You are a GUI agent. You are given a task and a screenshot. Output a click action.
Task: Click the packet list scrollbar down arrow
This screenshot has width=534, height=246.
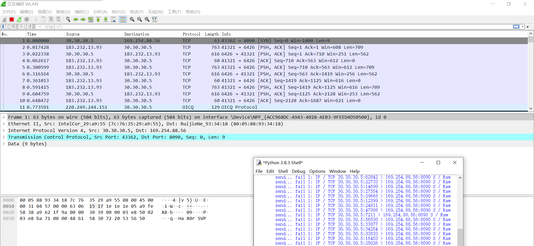(531, 109)
